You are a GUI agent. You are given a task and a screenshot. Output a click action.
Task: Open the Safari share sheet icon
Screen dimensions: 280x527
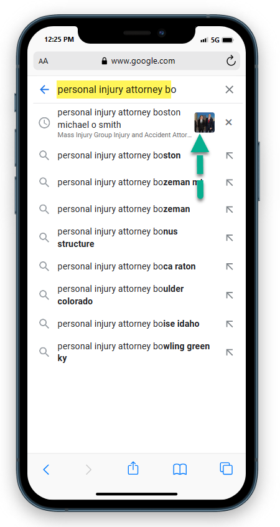click(133, 468)
